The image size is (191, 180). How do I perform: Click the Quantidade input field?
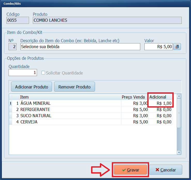(x=23, y=72)
